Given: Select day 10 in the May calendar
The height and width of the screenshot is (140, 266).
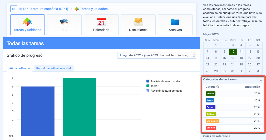Looking at the screenshot, I should [x=233, y=51].
